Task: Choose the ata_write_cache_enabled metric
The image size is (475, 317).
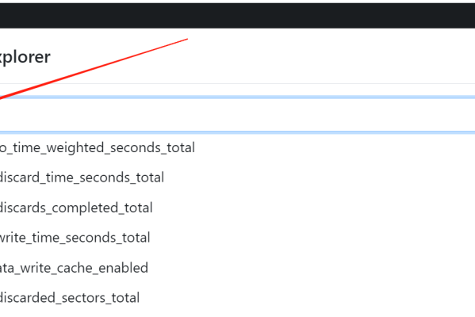Action: 74,268
